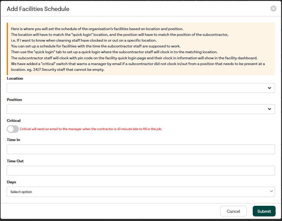Close the Add Facilities Schedule dialog
Viewport: 282px width, 221px height.
tap(273, 9)
